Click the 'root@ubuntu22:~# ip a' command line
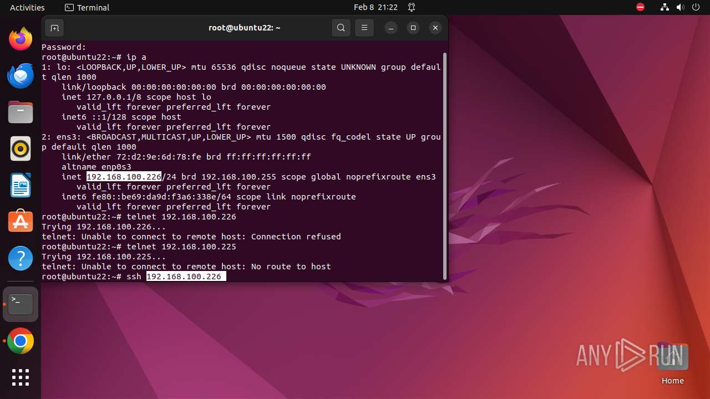The image size is (710, 399). [94, 57]
